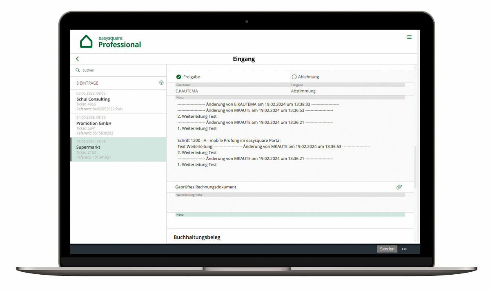This screenshot has height=291, width=490.
Task: Open the list filter icon beside 3 Einträge
Action: [161, 83]
